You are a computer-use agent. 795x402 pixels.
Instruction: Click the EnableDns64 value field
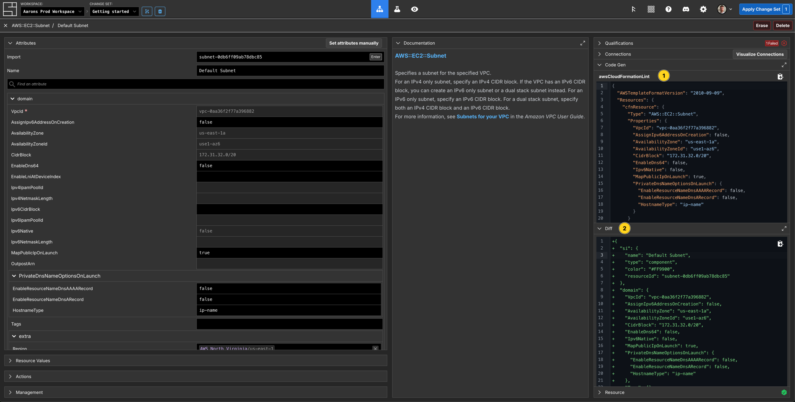point(290,166)
